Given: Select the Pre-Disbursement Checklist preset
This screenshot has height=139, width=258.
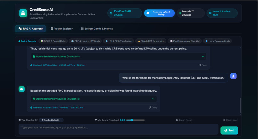Looking at the screenshot, I should click(x=185, y=41).
